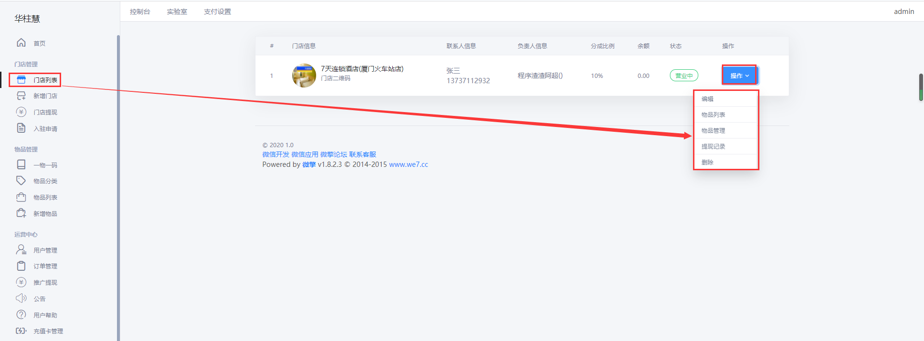Open 充值卡管理 sidebar entry
924x341 pixels.
pos(48,331)
